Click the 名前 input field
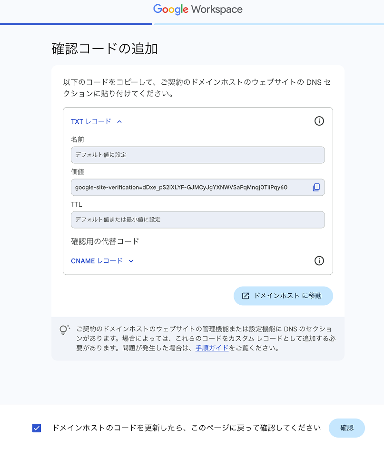The image size is (384, 449). (197, 155)
